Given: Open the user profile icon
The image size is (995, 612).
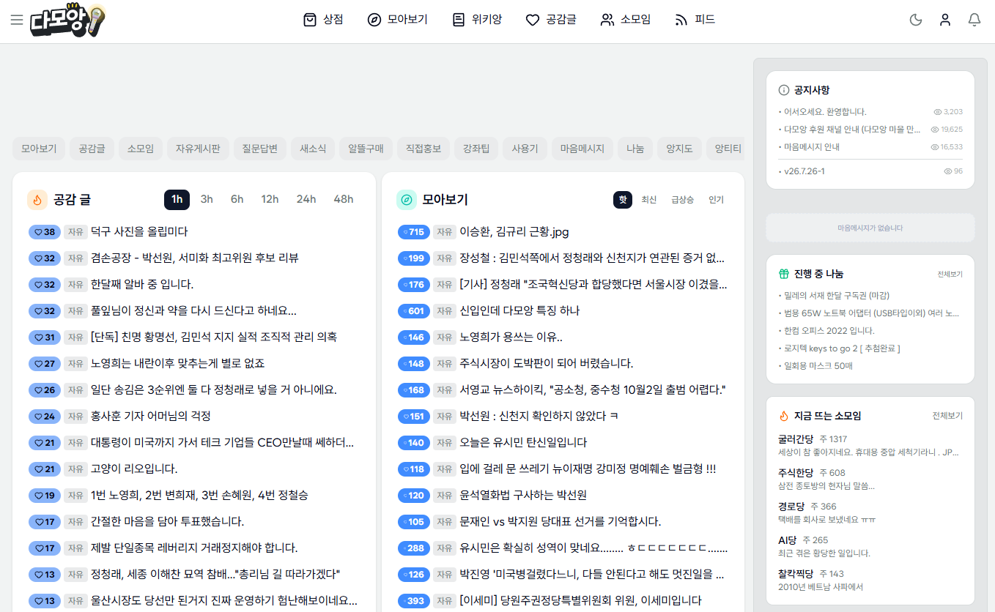Looking at the screenshot, I should [945, 20].
